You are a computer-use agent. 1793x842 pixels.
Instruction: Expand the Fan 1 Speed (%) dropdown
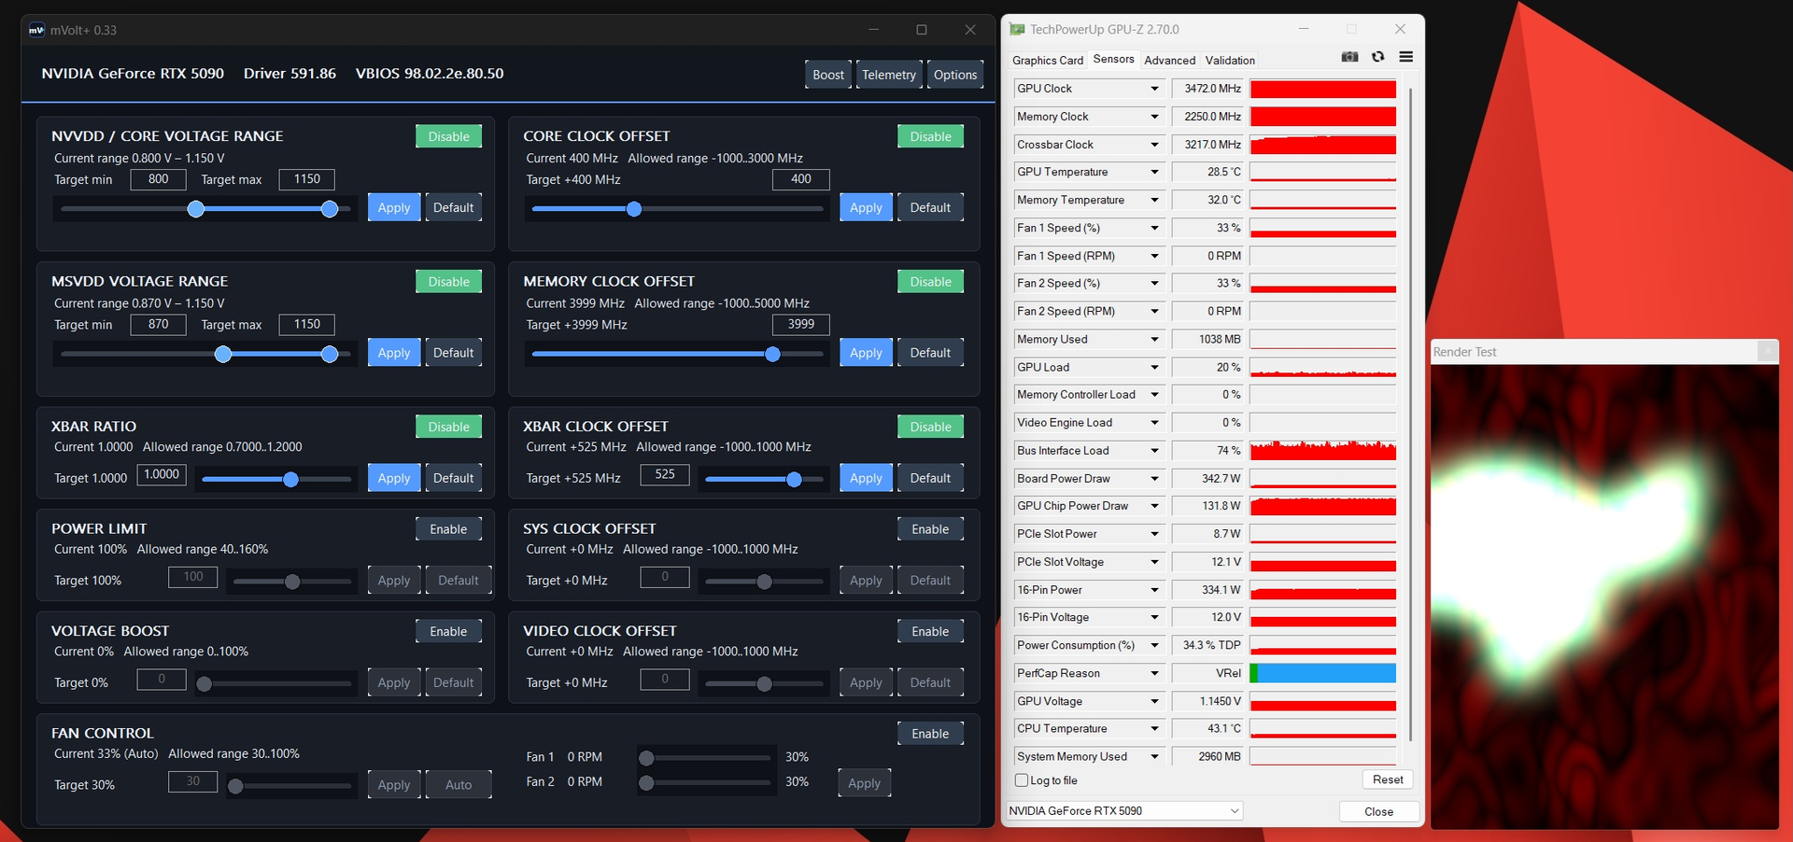[x=1154, y=228]
